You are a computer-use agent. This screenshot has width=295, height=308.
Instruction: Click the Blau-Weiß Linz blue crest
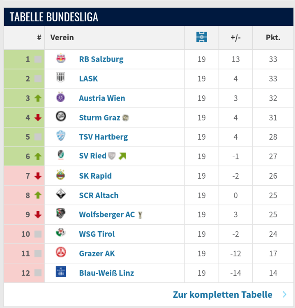[x=61, y=272]
